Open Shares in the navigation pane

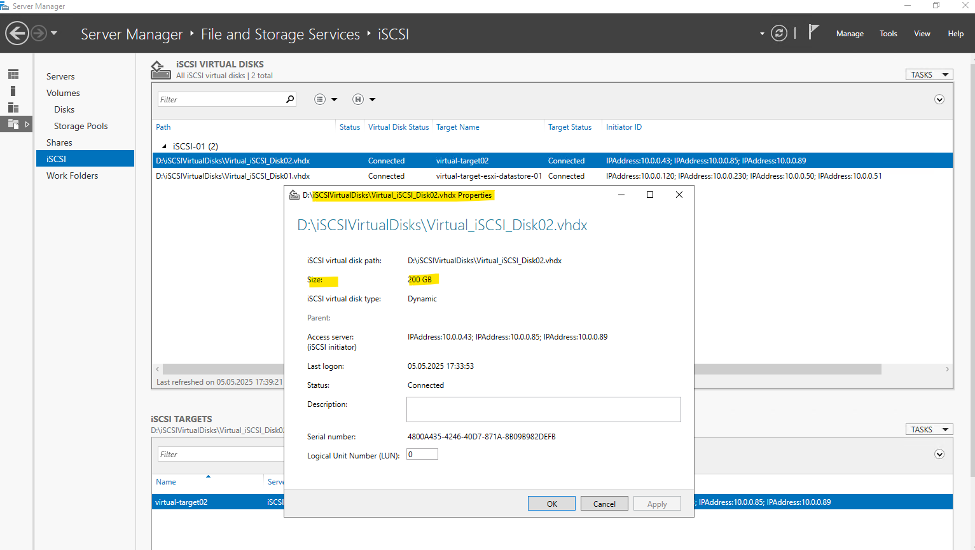point(59,142)
